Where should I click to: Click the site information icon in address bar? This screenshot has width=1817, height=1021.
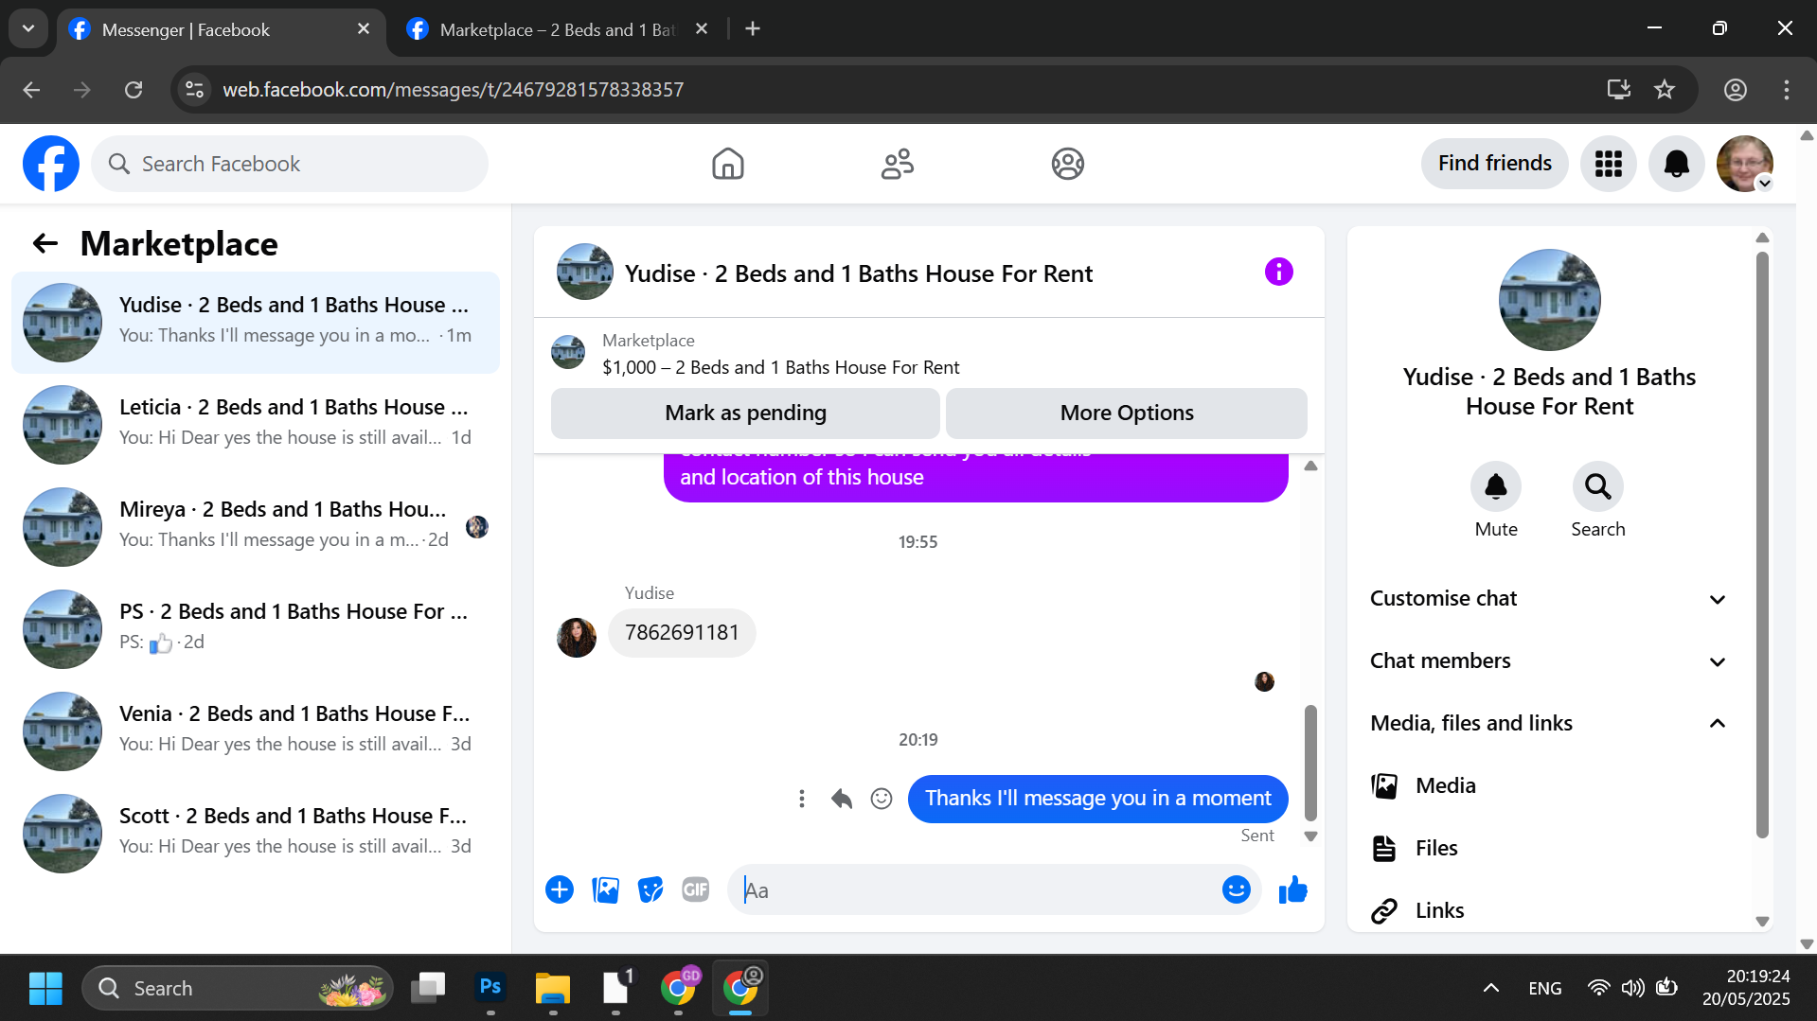(194, 90)
